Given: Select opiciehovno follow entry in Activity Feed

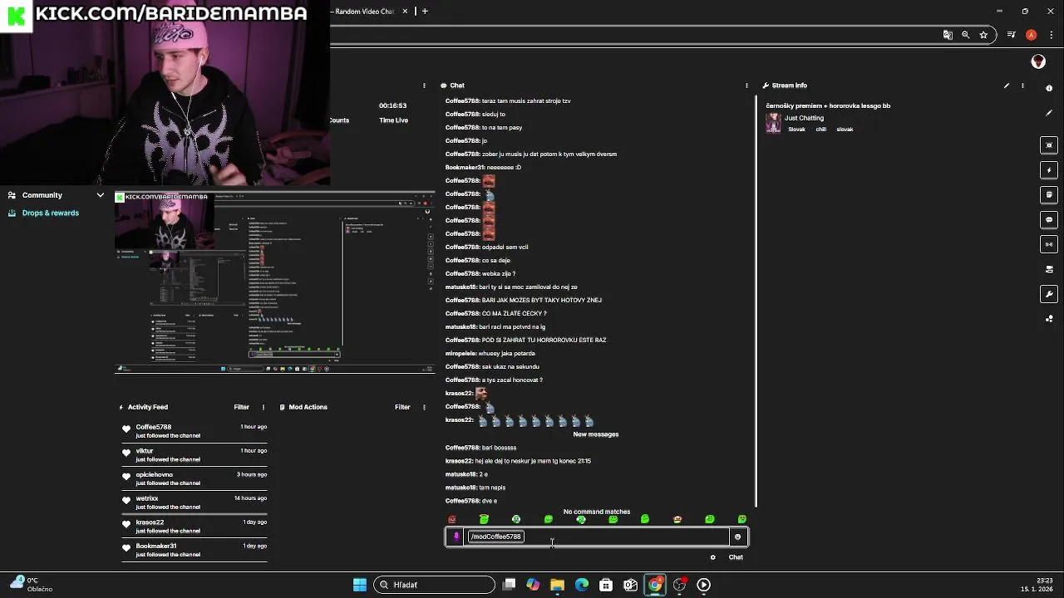Looking at the screenshot, I should [x=195, y=478].
